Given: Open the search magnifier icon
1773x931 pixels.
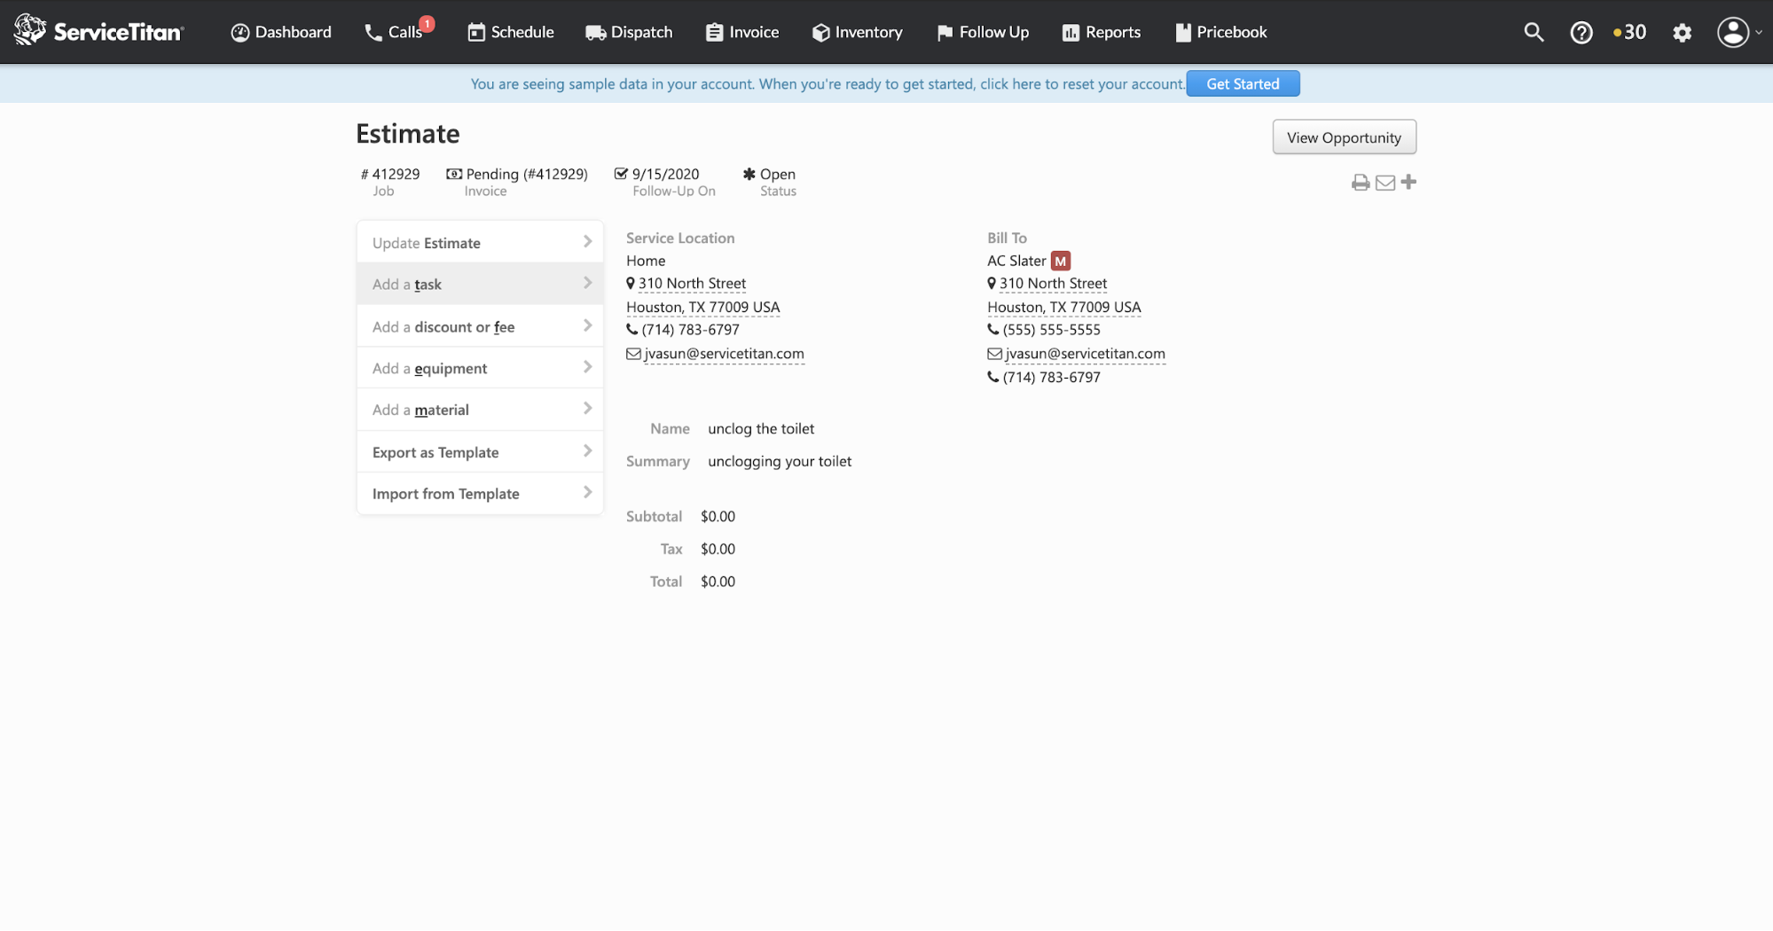Looking at the screenshot, I should coord(1534,32).
